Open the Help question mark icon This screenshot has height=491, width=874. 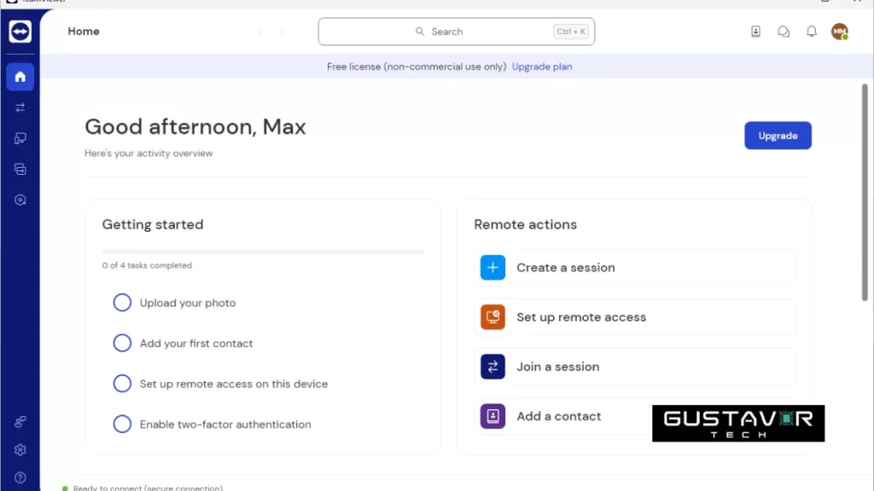pos(20,477)
